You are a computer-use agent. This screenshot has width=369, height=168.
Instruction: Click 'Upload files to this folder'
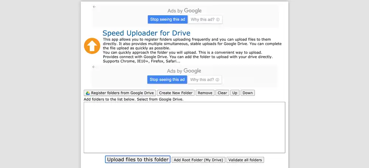pos(138,160)
